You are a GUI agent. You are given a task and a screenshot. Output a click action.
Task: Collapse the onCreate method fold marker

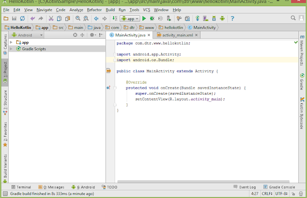[115, 88]
